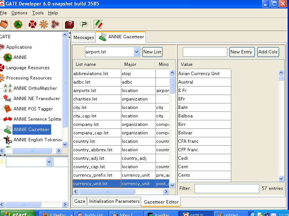Select the country_adj.lst row
The height and width of the screenshot is (216, 289).
pos(121,158)
